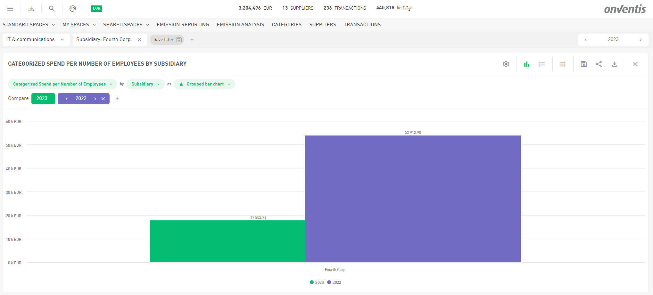
Task: Open chart settings gear icon
Action: [x=506, y=64]
